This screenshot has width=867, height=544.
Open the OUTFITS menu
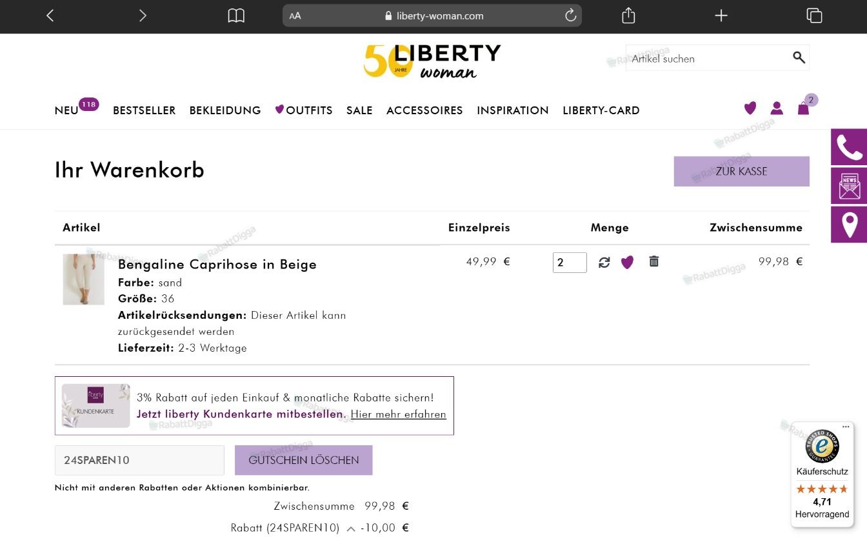pos(304,110)
